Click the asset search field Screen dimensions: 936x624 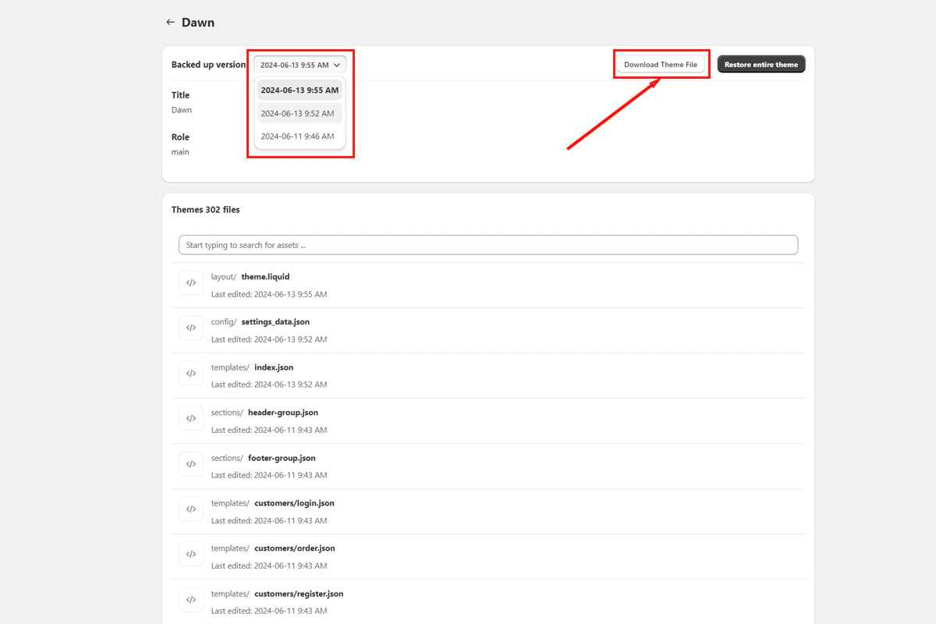point(488,244)
